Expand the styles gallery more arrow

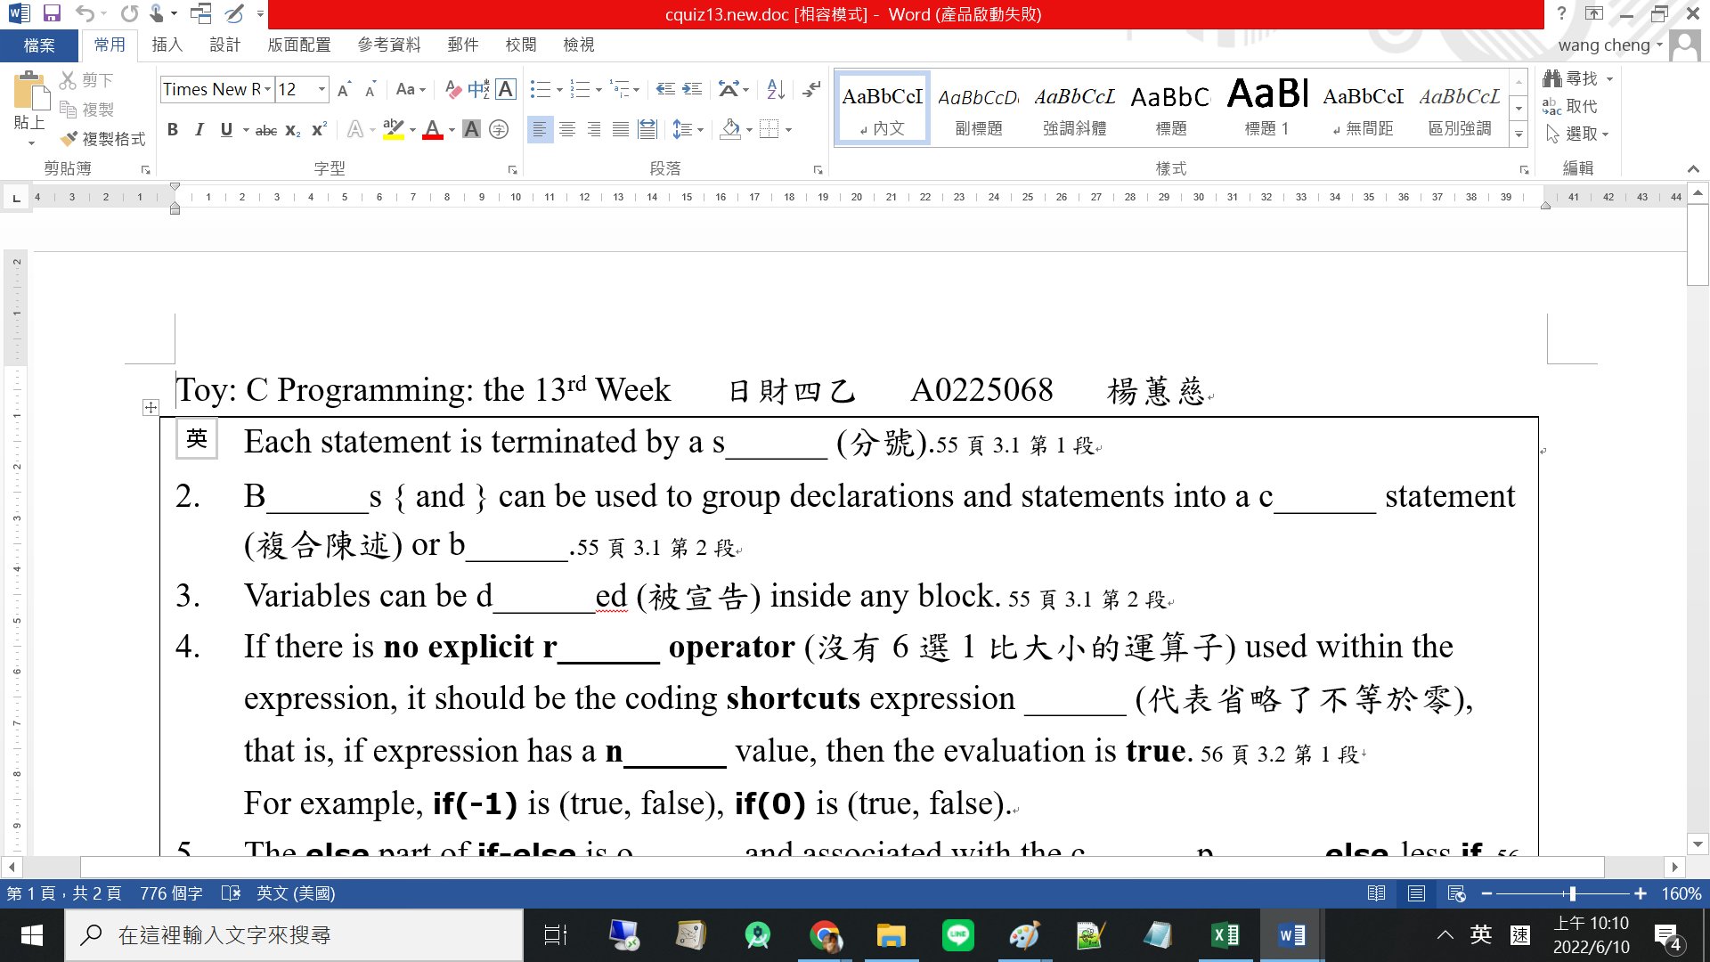[1519, 135]
